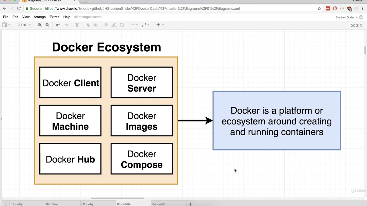Click the All changes saved status
367x206 pixels.
87,17
